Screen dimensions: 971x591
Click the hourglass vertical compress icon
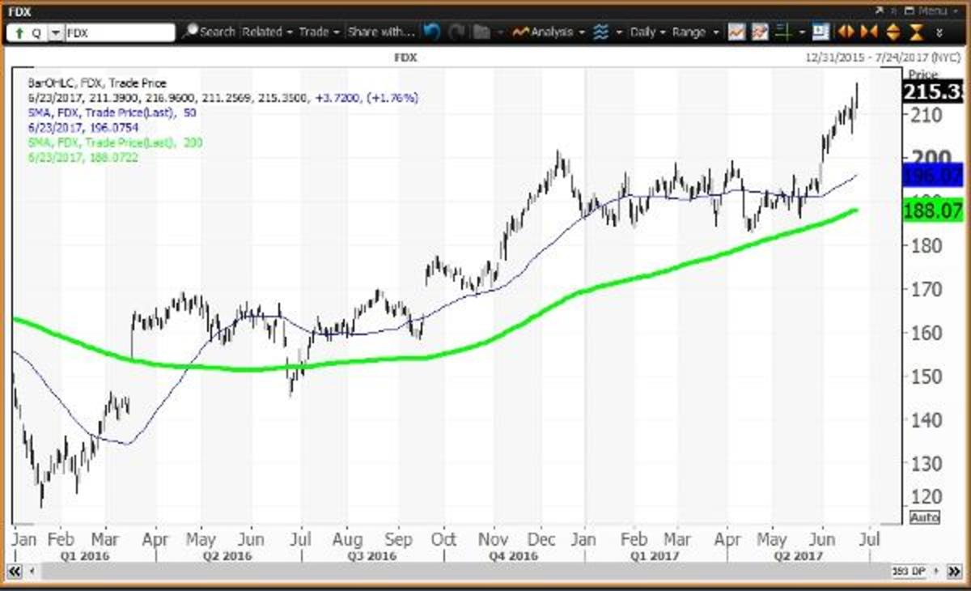[916, 32]
